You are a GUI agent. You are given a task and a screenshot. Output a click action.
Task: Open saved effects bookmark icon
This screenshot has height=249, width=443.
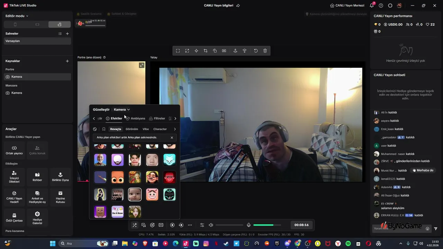[104, 129]
